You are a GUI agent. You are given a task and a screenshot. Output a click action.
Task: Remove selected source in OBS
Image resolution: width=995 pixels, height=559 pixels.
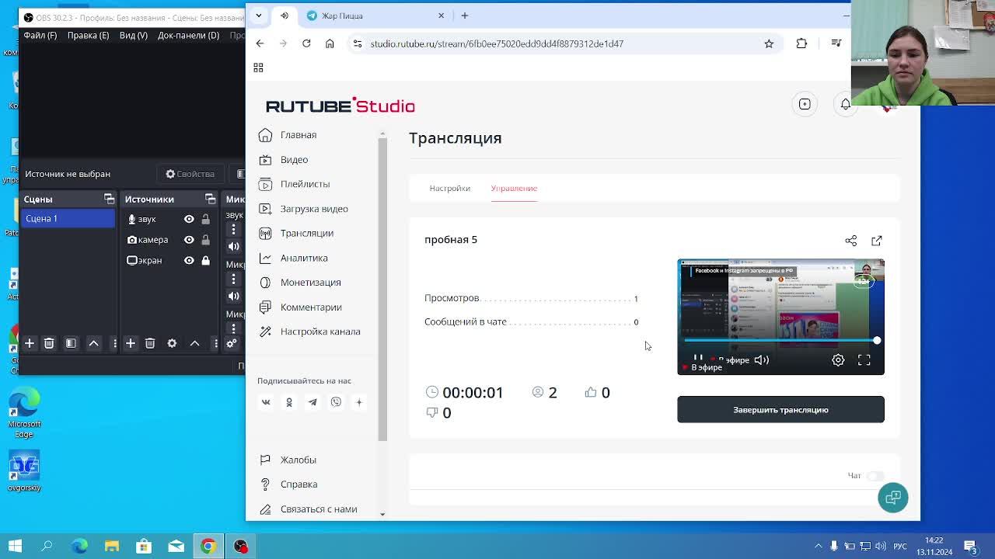click(x=150, y=343)
